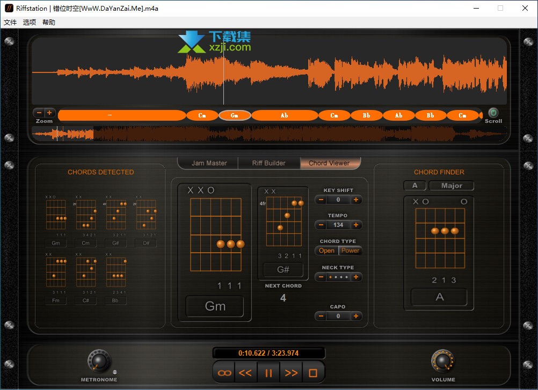Click the Chord Finder A fretboard diagram

(440, 238)
